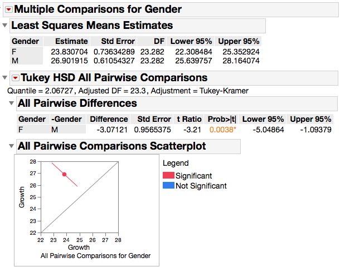
Task: Click the blue Not Significant legend swatch
Action: click(x=168, y=186)
